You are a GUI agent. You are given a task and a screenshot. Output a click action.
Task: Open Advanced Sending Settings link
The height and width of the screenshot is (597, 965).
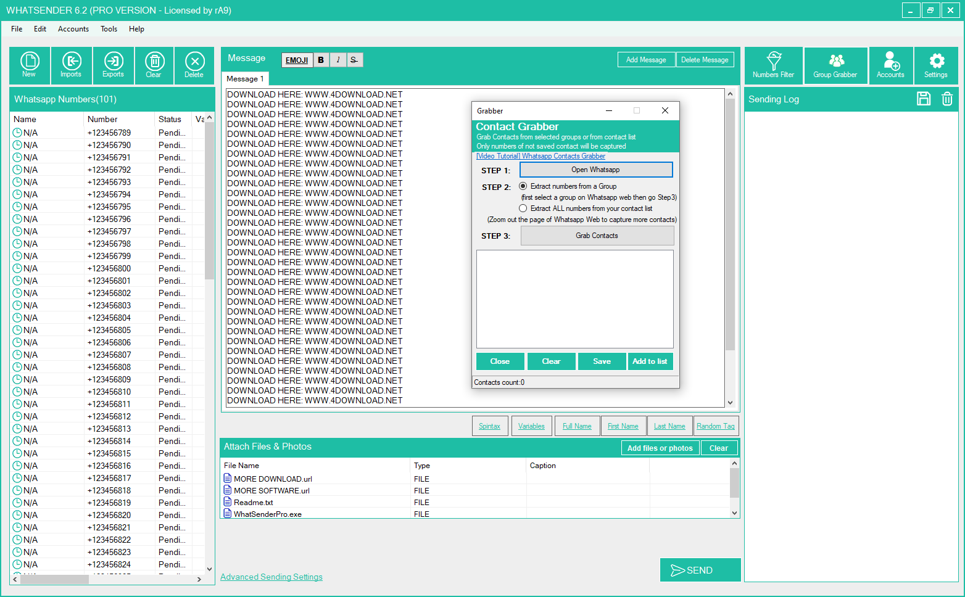click(271, 577)
